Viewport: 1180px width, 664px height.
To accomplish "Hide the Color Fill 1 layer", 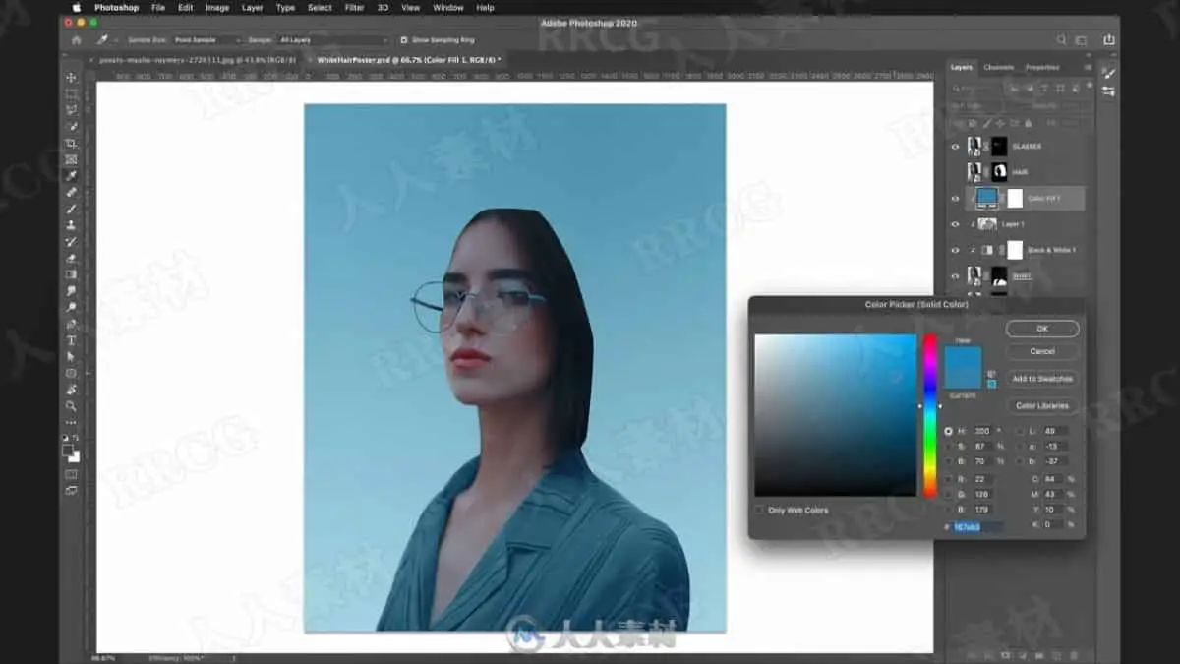I will click(x=954, y=198).
